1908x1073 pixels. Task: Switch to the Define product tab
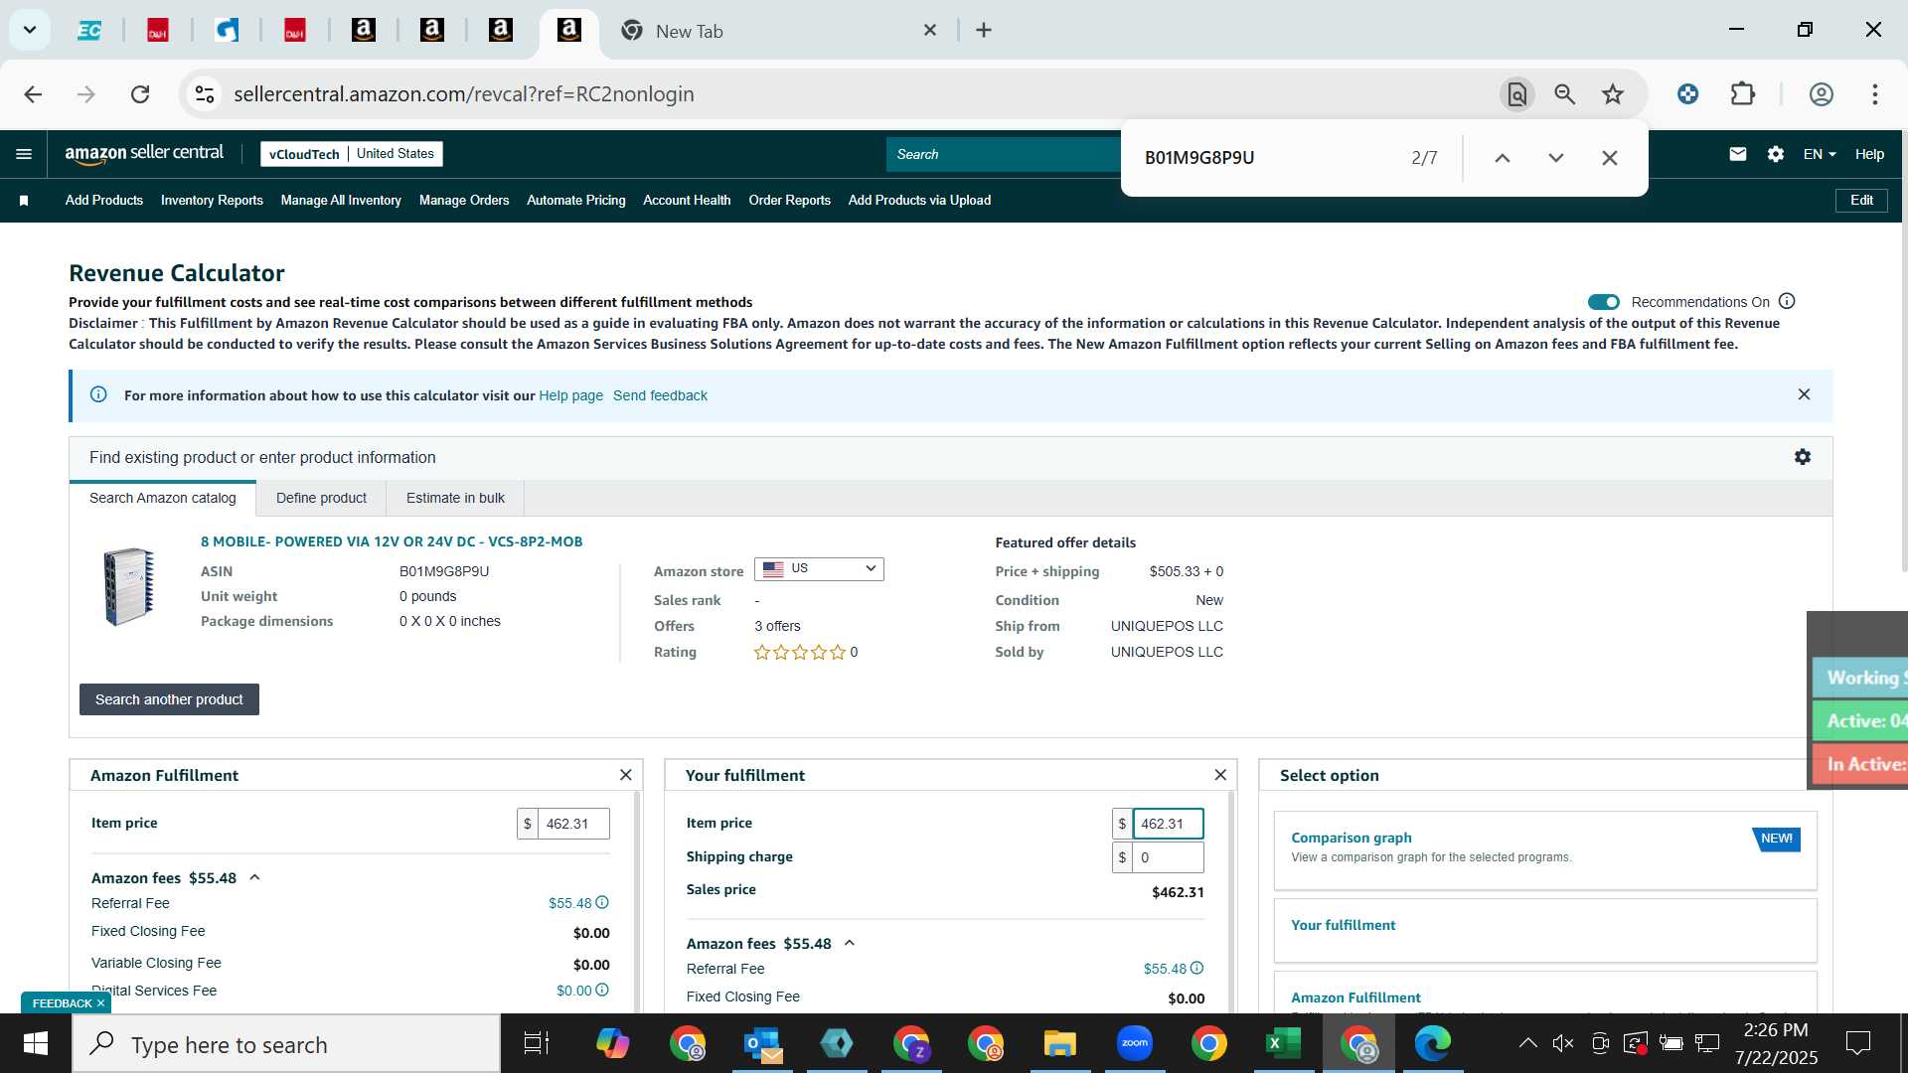pos(321,498)
